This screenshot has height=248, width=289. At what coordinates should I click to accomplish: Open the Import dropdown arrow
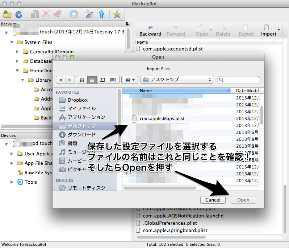click(x=279, y=30)
